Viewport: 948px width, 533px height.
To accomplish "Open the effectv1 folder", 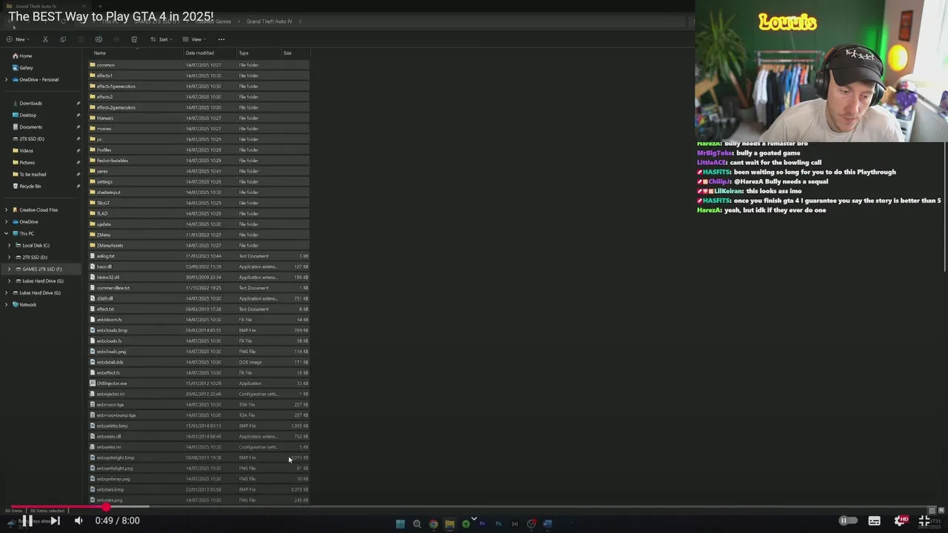I will [x=198, y=76].
